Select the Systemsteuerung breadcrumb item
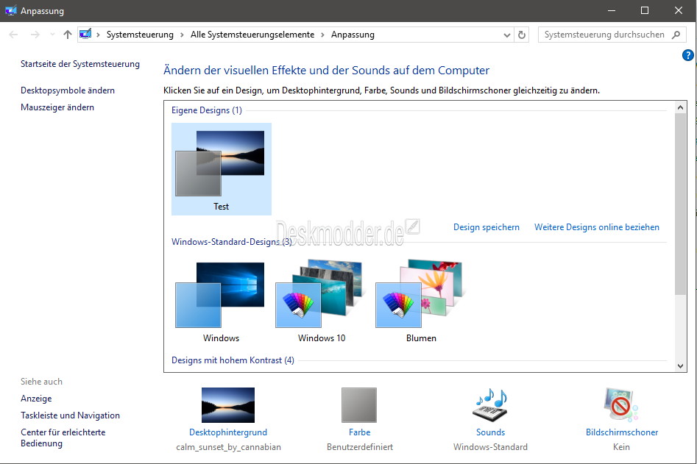 point(140,35)
